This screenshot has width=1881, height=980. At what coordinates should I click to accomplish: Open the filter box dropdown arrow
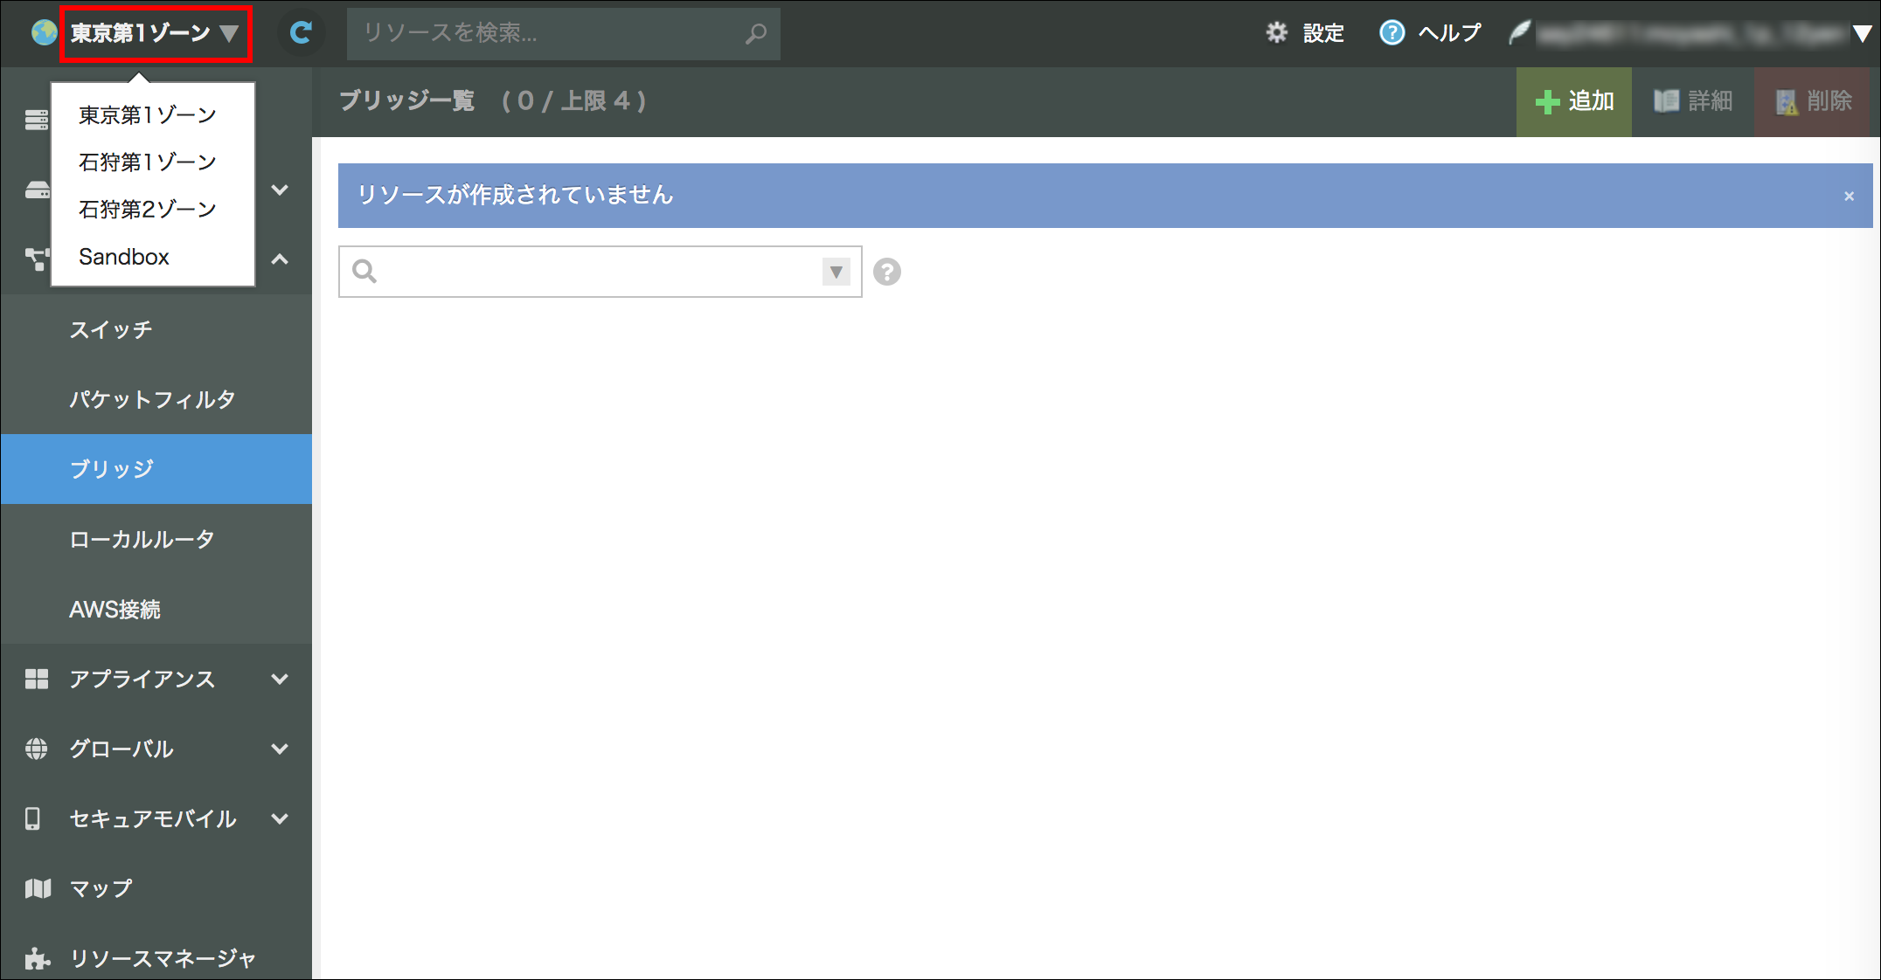click(x=836, y=273)
